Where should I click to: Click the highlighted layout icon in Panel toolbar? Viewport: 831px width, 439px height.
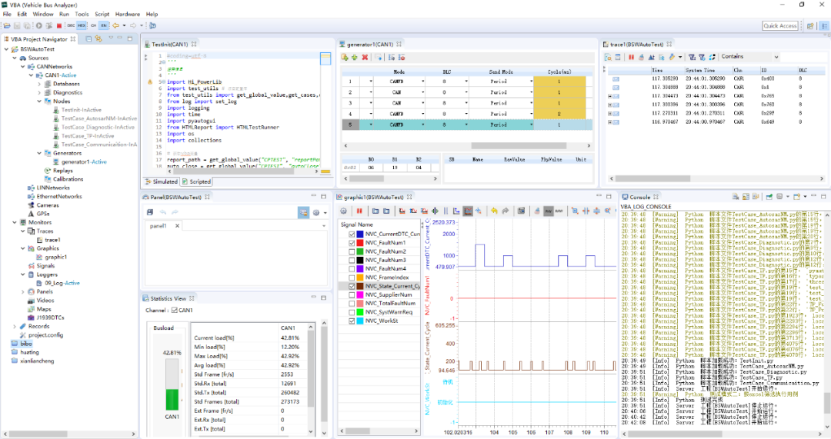point(303,212)
